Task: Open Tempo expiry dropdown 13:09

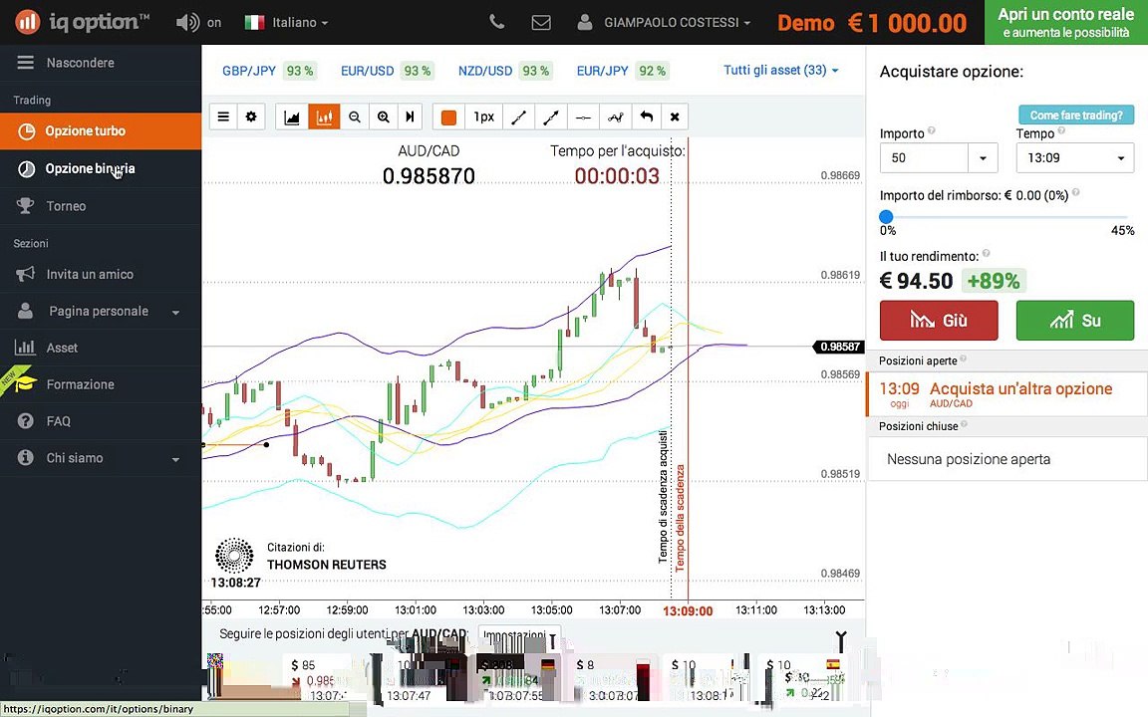Action: point(1075,158)
